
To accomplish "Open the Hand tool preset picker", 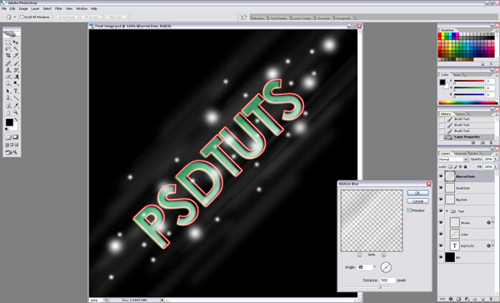I will (x=14, y=17).
